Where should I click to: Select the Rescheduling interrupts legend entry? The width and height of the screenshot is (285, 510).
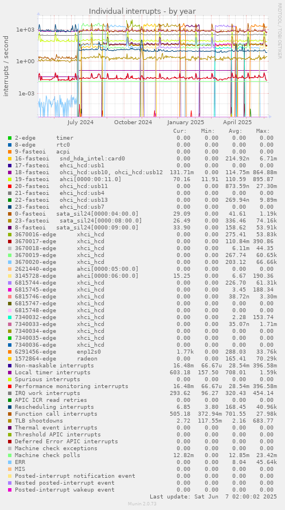[54, 407]
